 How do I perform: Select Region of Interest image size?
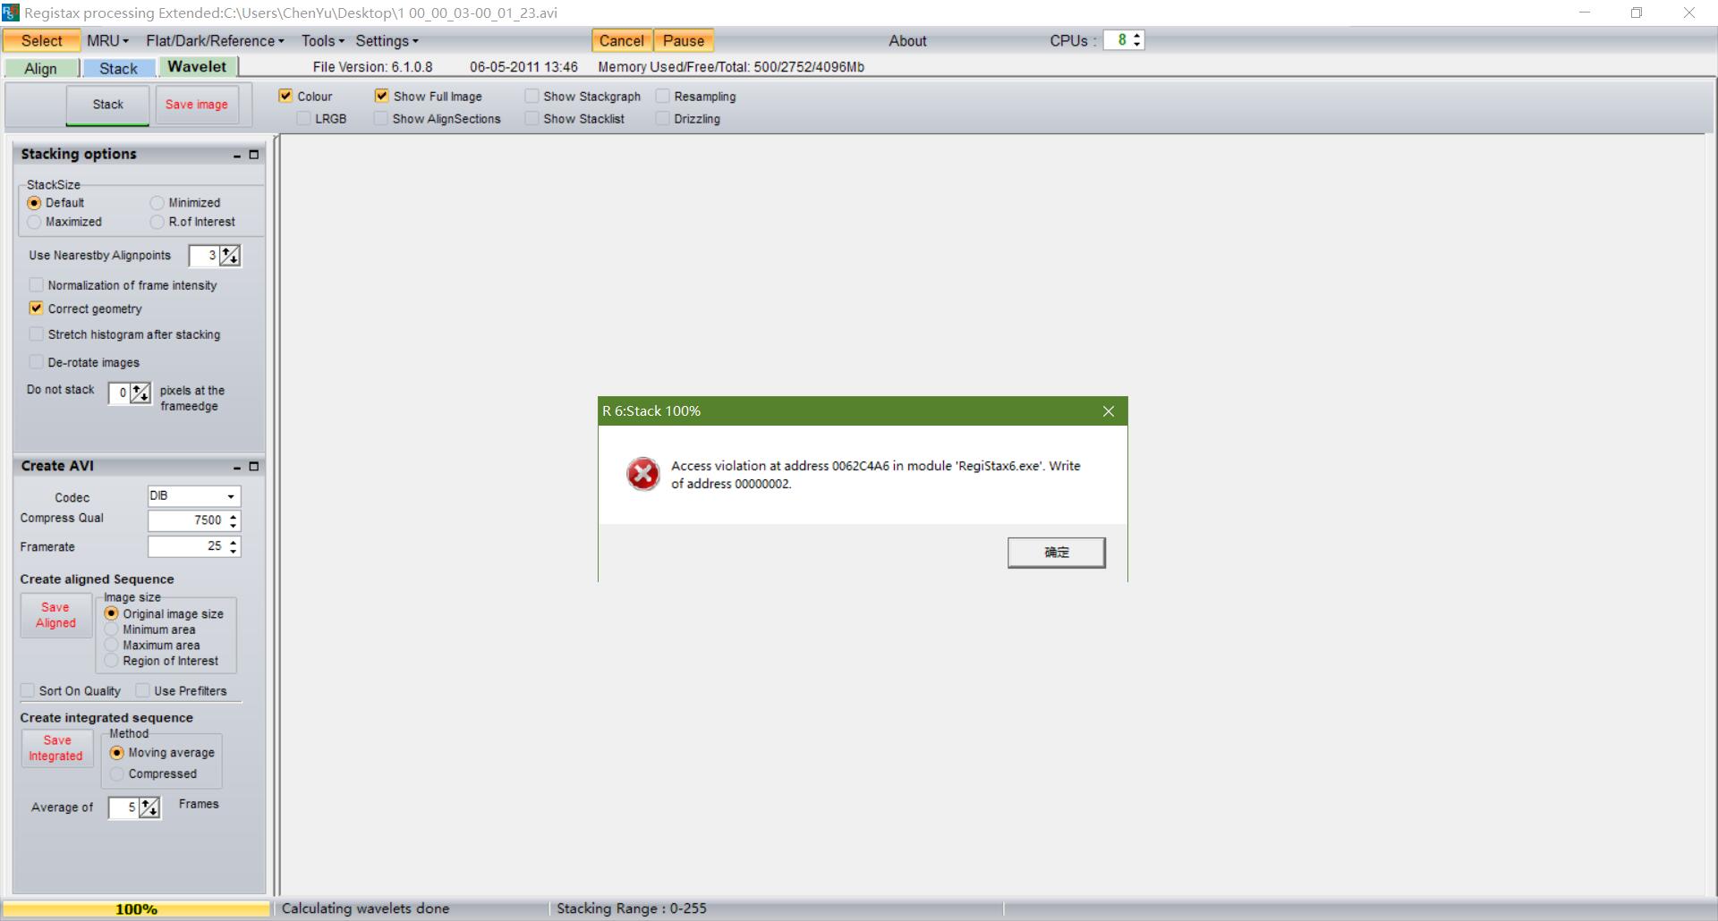click(x=111, y=661)
